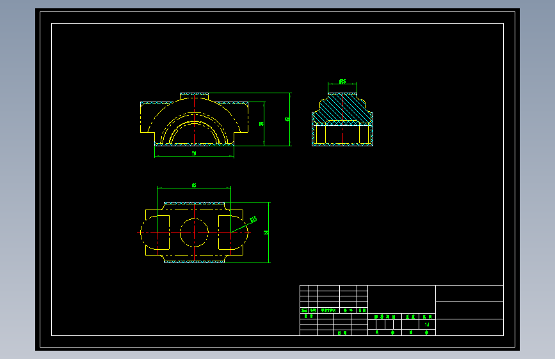Click the 1:1 scale value in title block
The width and height of the screenshot is (555, 359).
[427, 325]
